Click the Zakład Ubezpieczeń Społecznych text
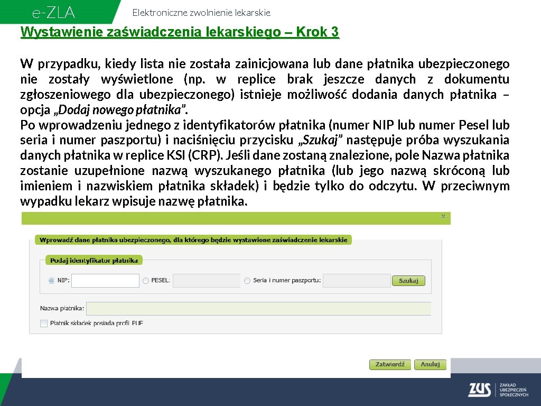541x406 pixels. pos(514,390)
